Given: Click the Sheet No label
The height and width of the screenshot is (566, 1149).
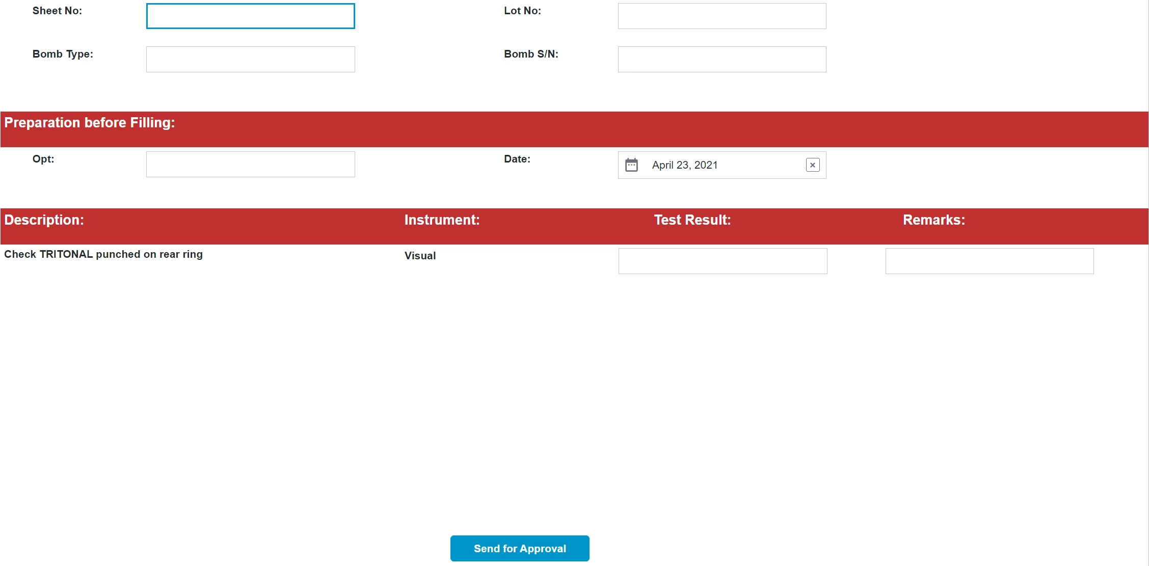Looking at the screenshot, I should click(57, 11).
